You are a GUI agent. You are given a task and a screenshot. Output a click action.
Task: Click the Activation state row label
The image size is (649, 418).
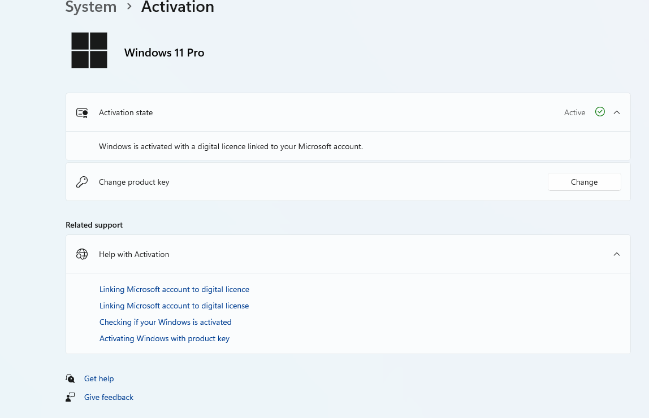pos(126,112)
